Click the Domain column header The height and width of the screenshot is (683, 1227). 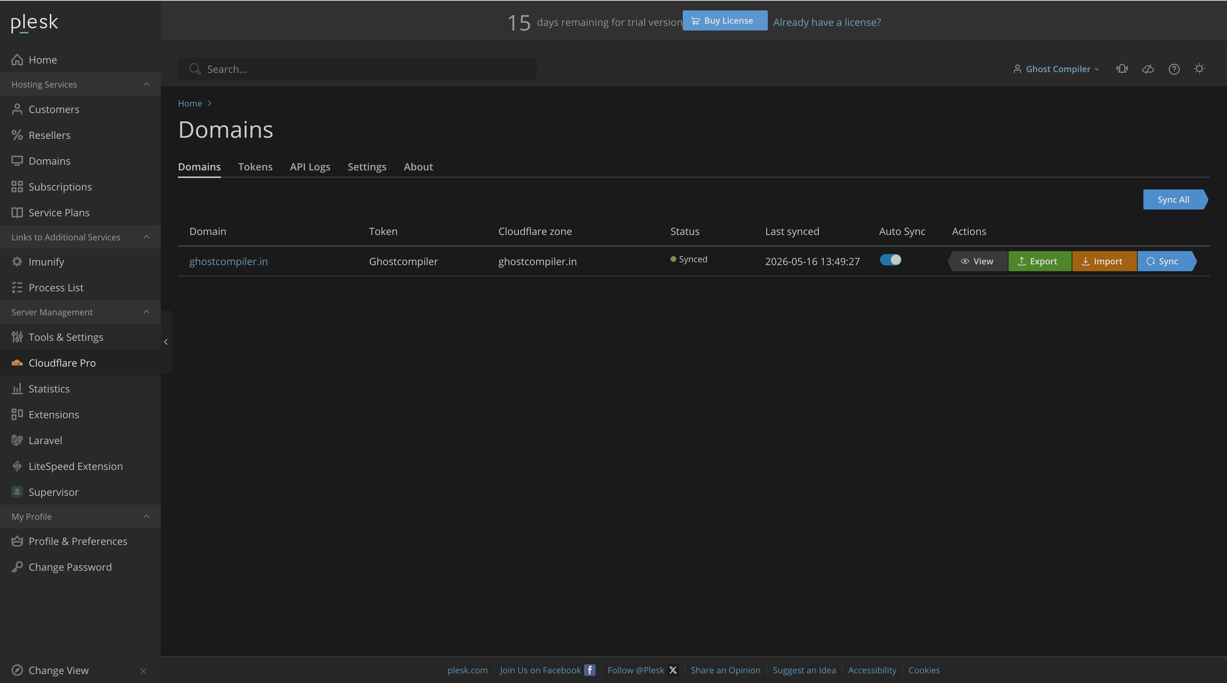[x=208, y=231]
